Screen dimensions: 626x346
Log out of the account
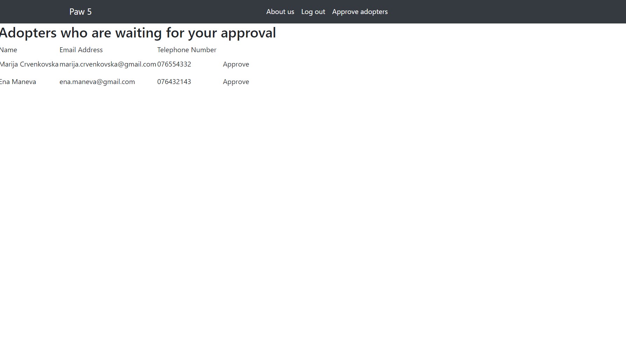313,12
